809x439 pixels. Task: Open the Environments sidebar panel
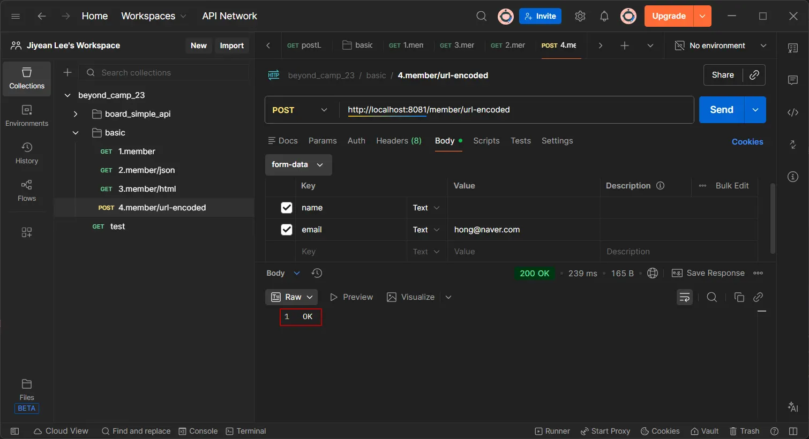pos(27,116)
